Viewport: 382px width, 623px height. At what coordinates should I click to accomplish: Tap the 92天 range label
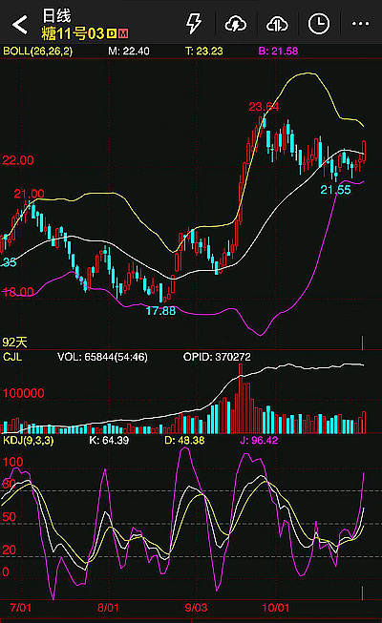click(x=14, y=343)
